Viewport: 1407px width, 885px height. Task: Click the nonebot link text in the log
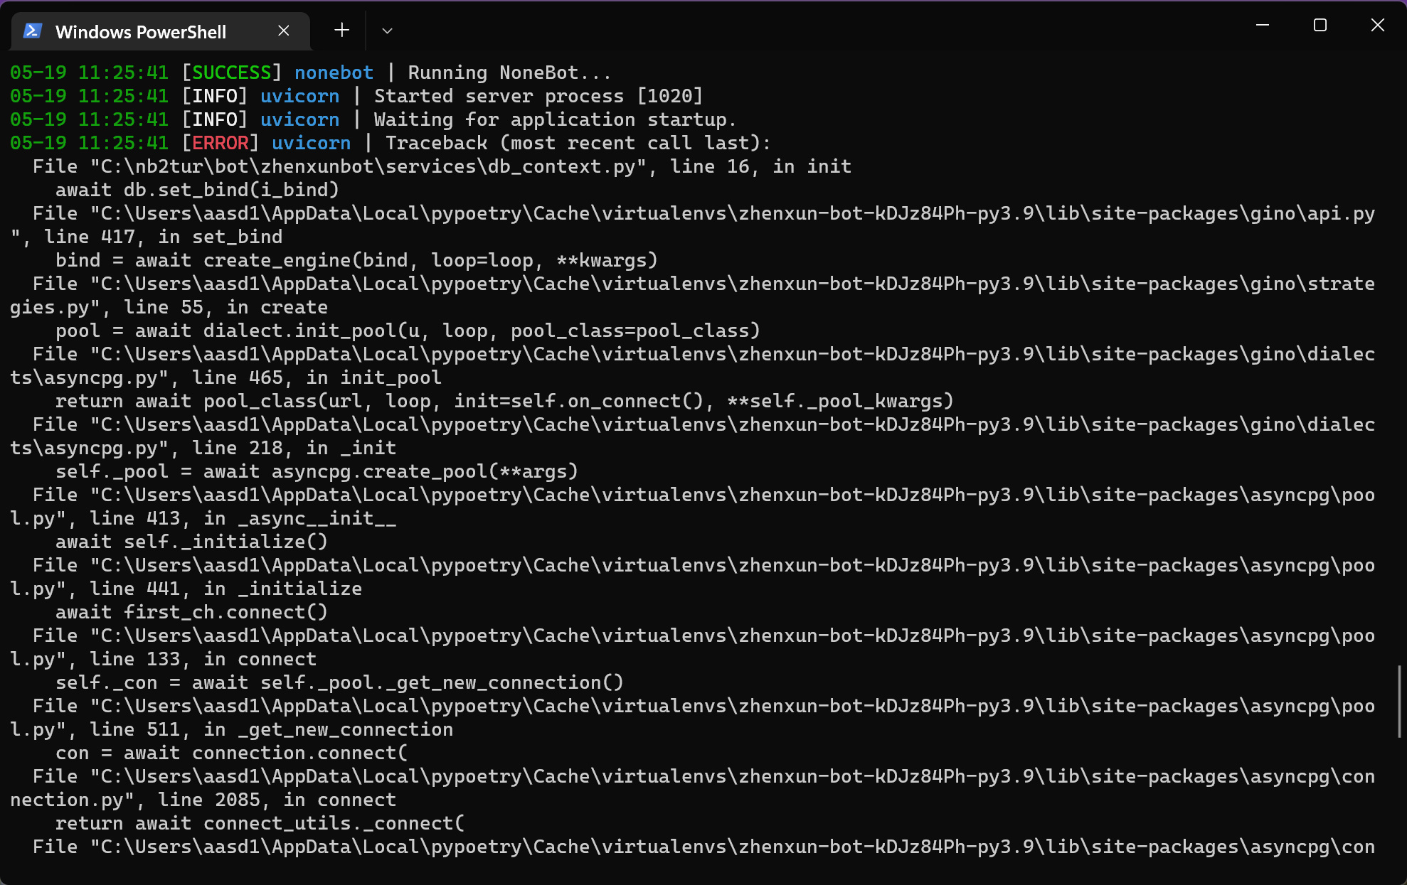pos(334,72)
